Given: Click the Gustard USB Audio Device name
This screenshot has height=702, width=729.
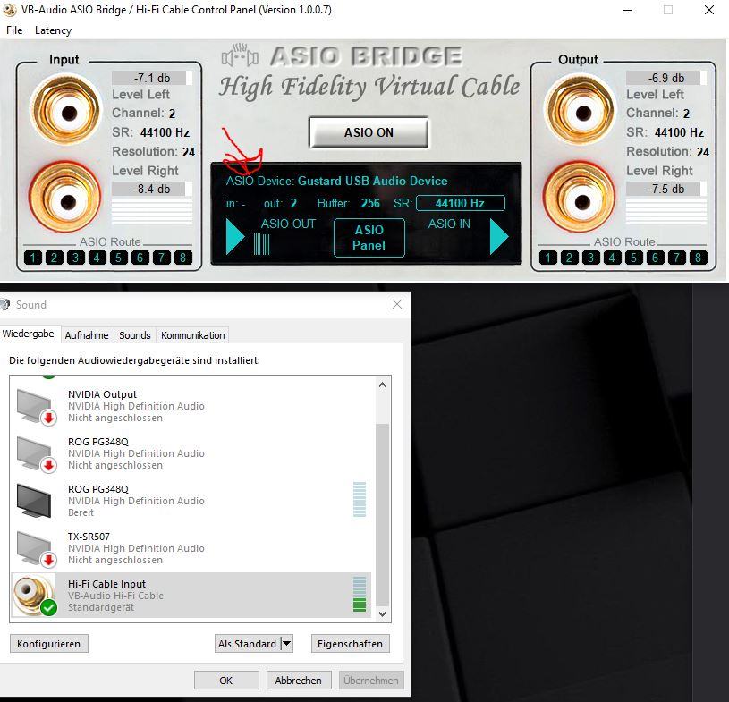Looking at the screenshot, I should tap(372, 181).
